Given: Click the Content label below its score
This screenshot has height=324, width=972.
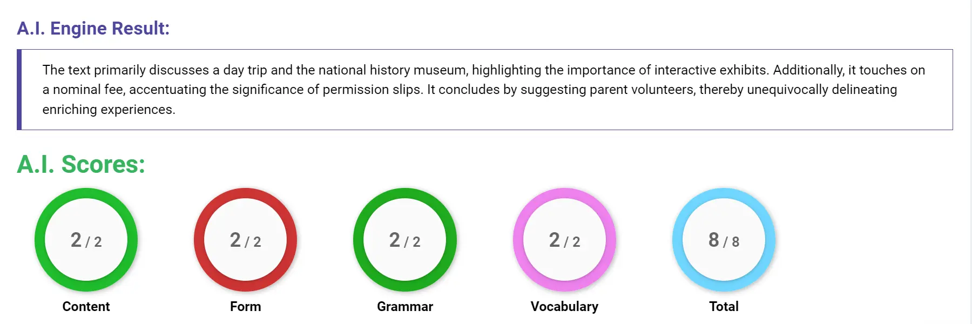Looking at the screenshot, I should [x=86, y=306].
